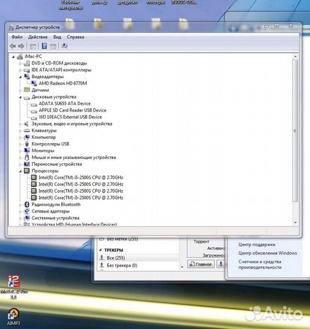Collapse the Видеоадаптеры tree node
310x329 pixels.
tap(20, 77)
